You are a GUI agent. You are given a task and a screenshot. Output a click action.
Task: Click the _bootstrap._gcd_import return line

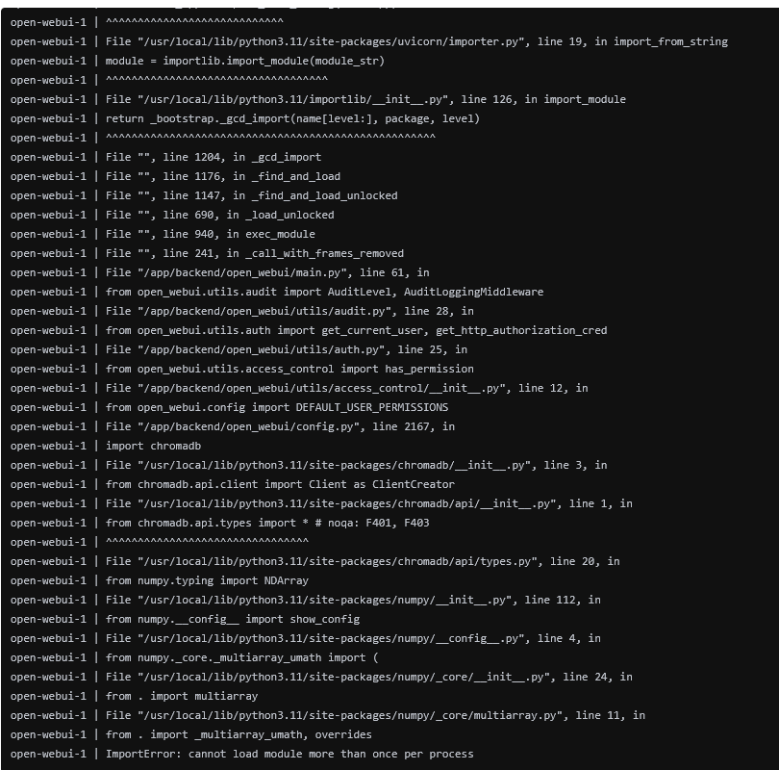[292, 118]
